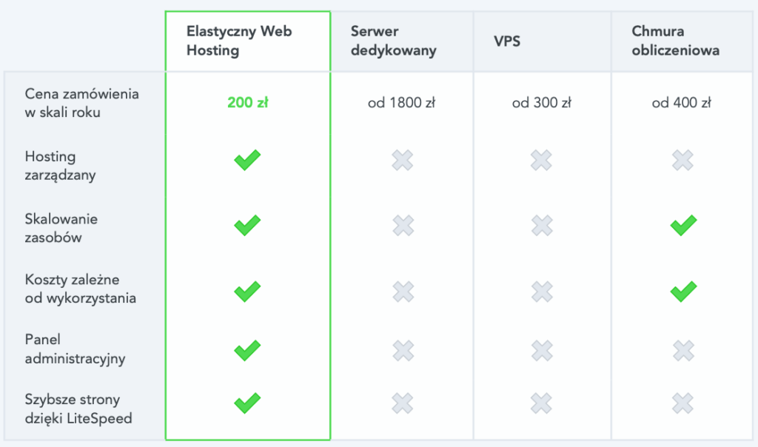The image size is (758, 447).
Task: Click green checkmark for Skalowanie zasobów under Chmura obliczeniowa
Action: point(683,225)
